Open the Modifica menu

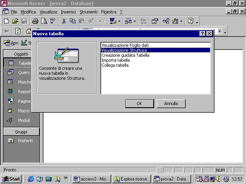click(28, 12)
